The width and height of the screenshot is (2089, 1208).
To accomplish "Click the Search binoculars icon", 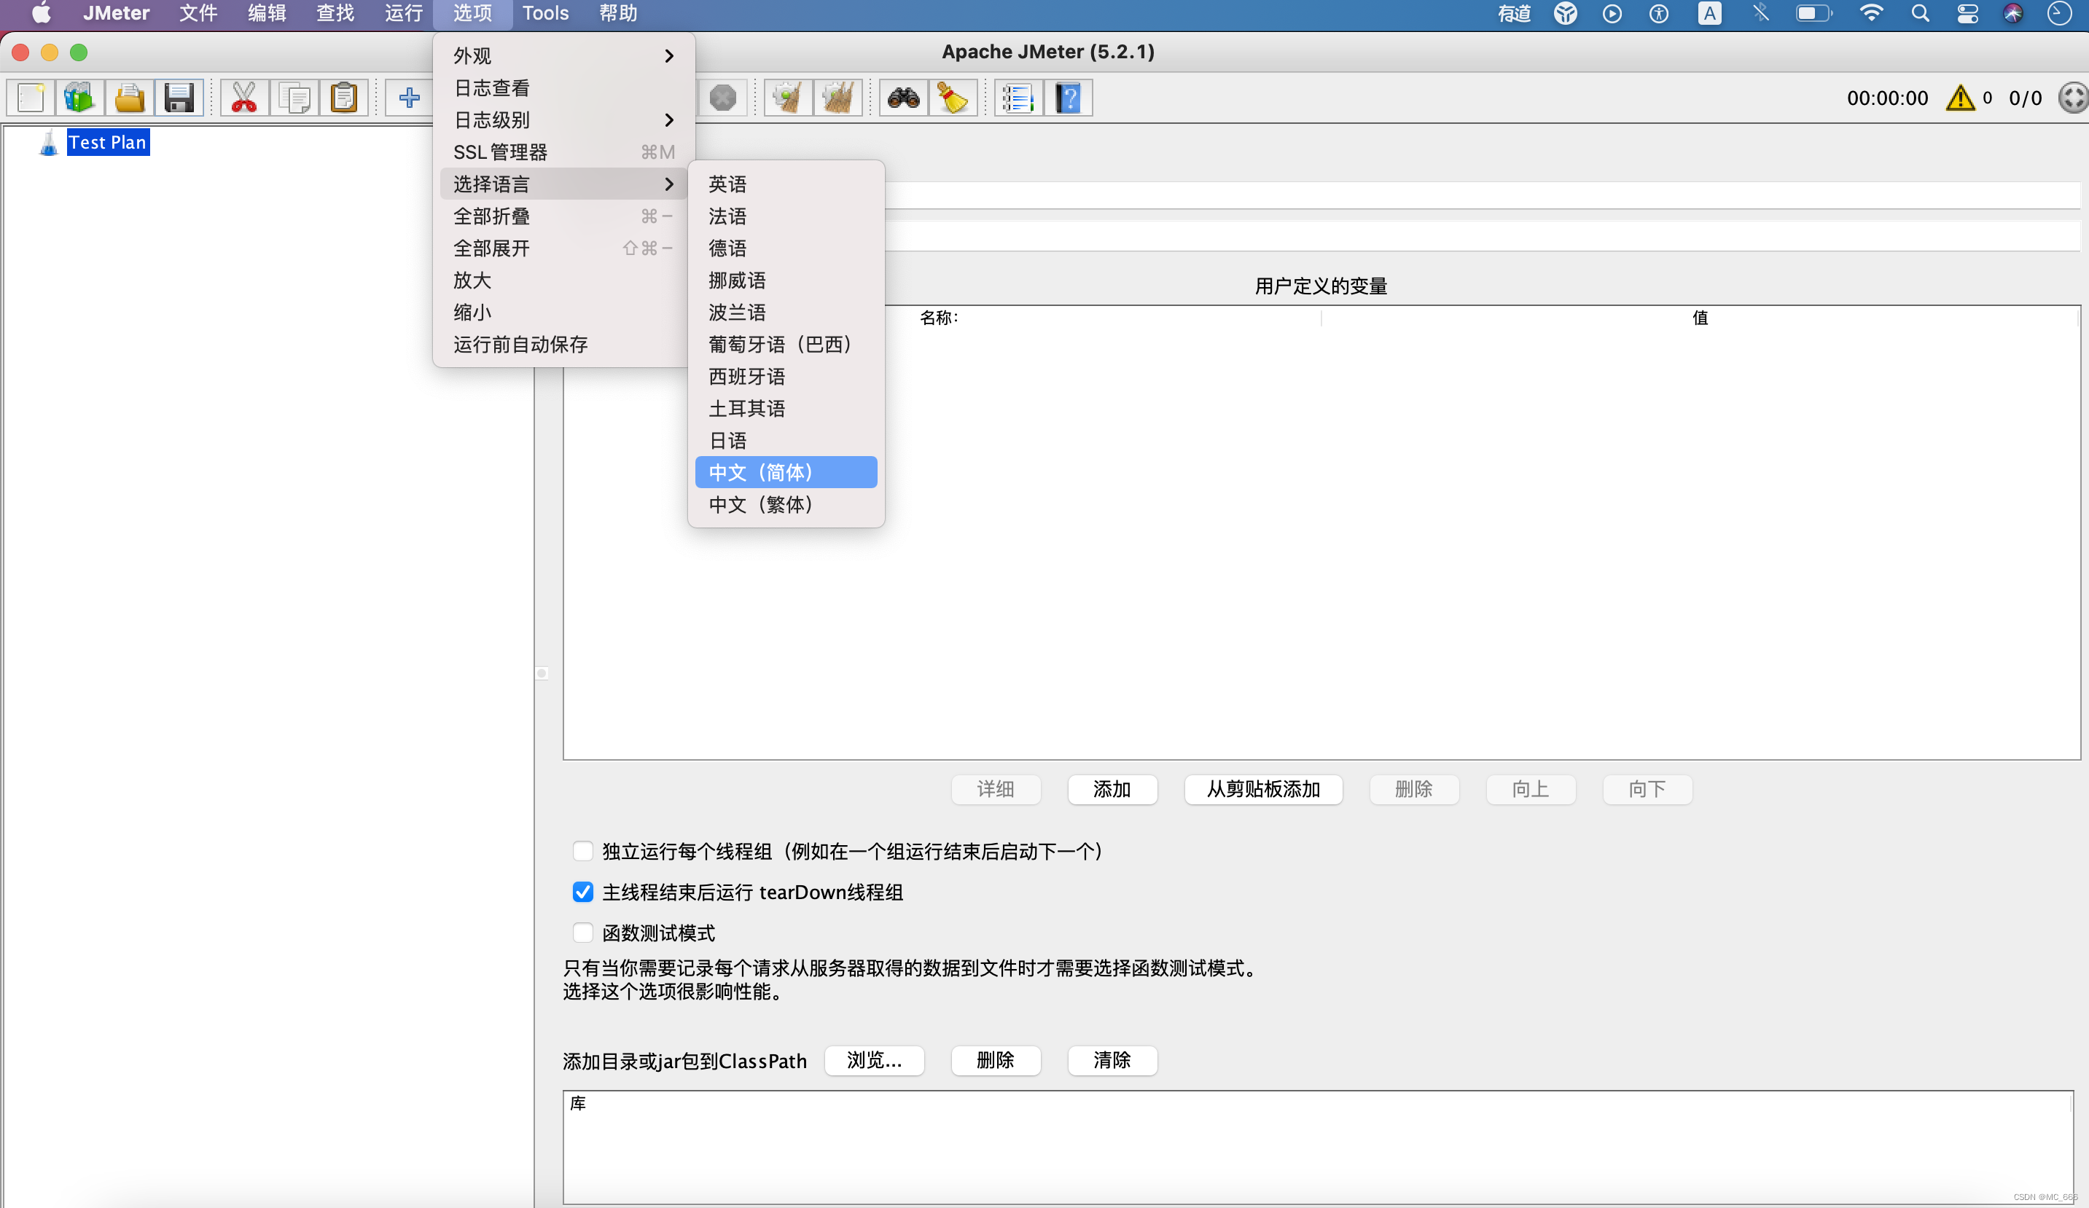I will point(903,98).
